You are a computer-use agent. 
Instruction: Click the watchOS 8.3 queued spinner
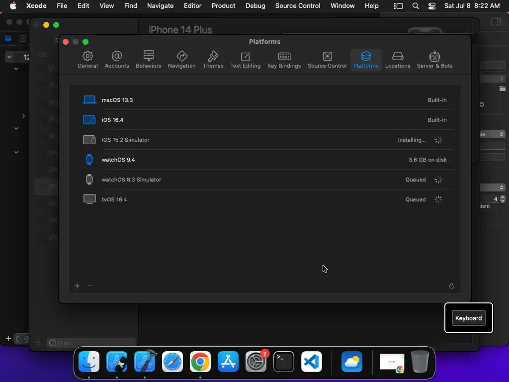(438, 180)
